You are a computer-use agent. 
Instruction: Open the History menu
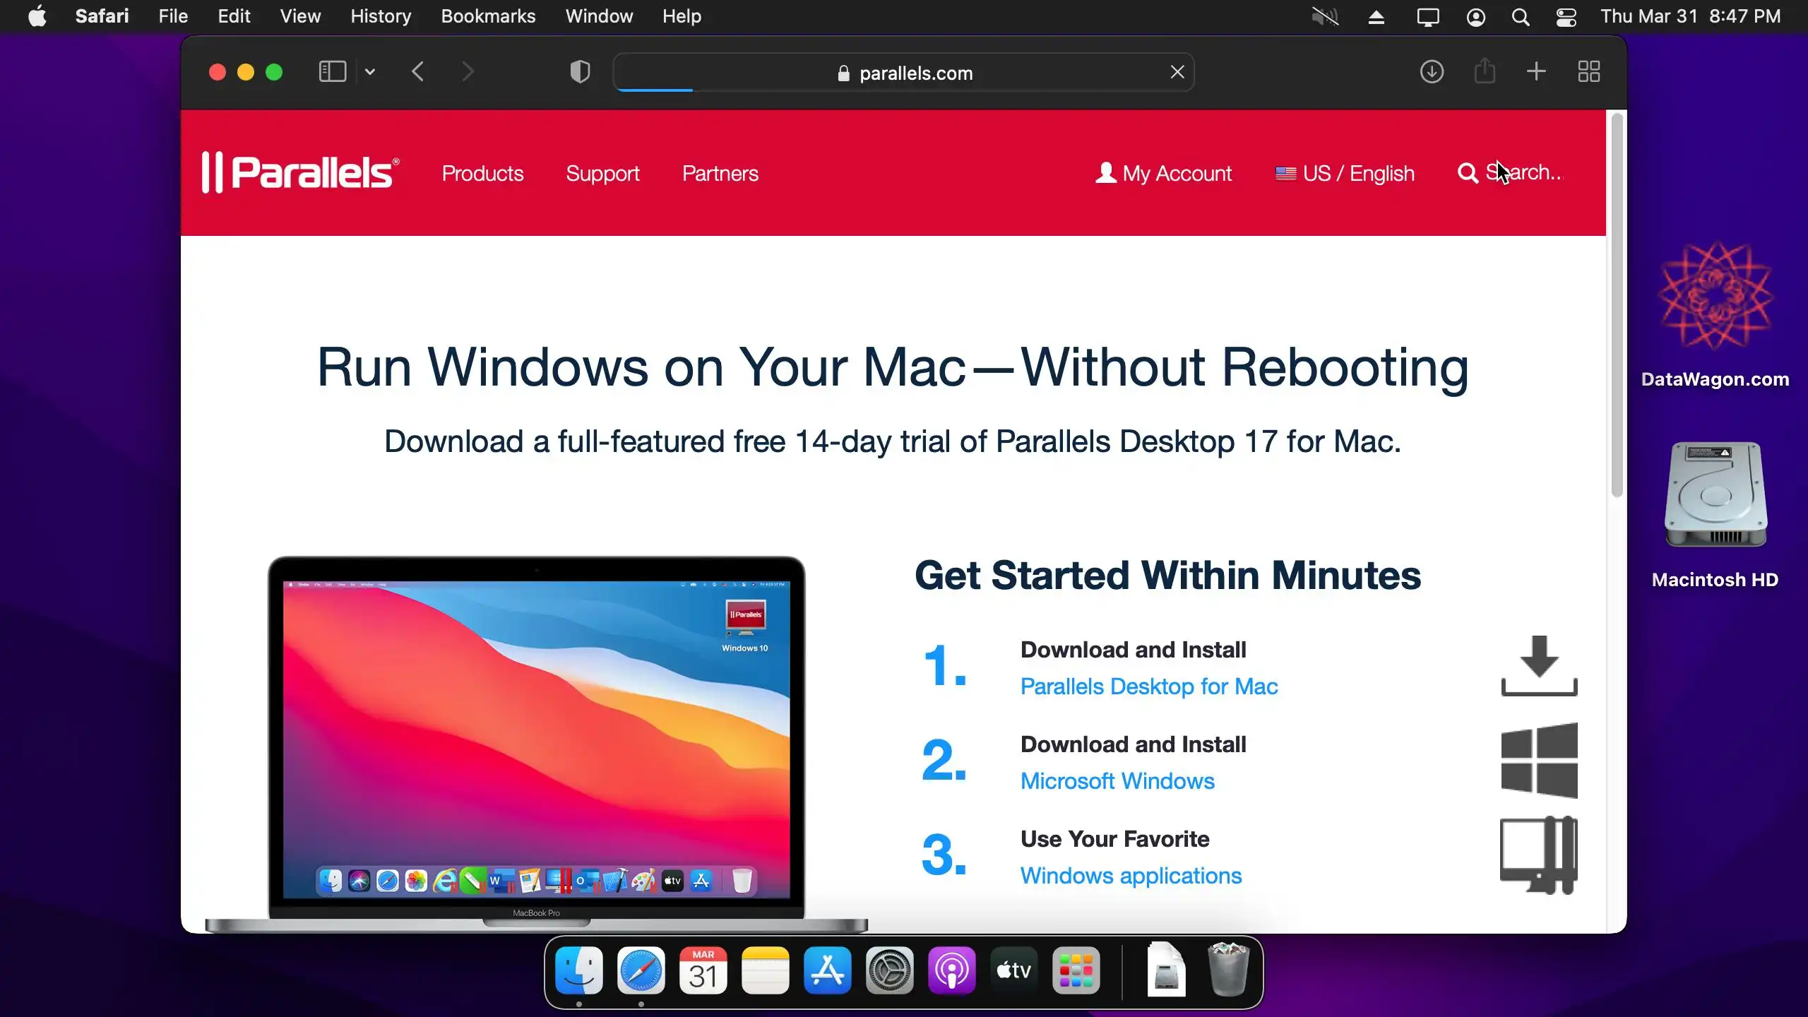tap(381, 16)
